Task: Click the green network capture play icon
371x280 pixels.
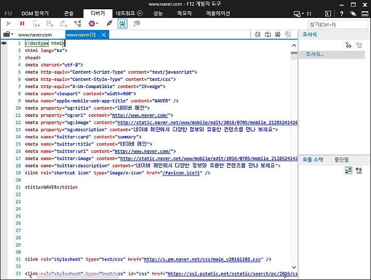Action: tap(140, 13)
